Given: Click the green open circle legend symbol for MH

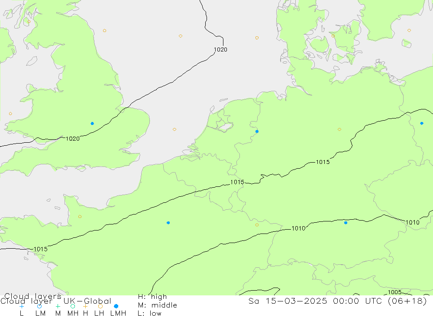Looking at the screenshot, I should pos(73,306).
